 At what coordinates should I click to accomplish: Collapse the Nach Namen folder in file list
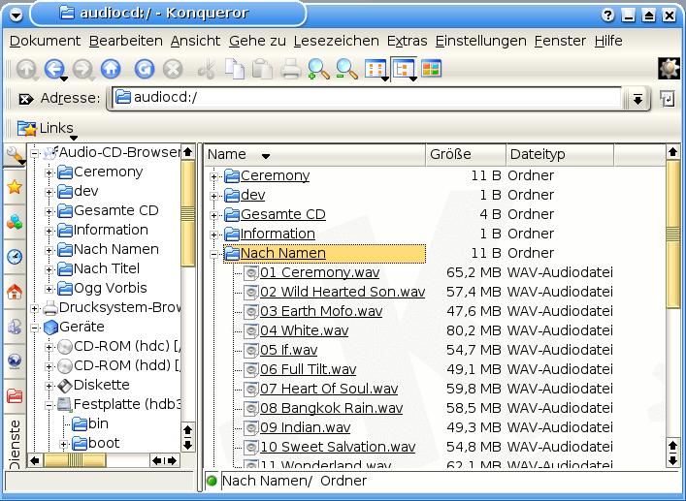coord(213,254)
